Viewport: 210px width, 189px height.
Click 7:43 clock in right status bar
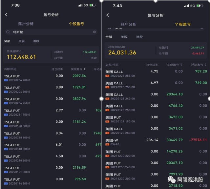coord(117,6)
